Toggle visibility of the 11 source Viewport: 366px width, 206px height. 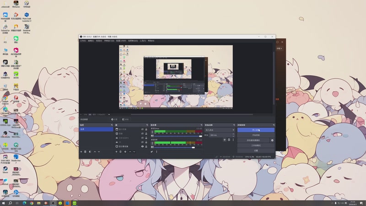tap(142, 142)
